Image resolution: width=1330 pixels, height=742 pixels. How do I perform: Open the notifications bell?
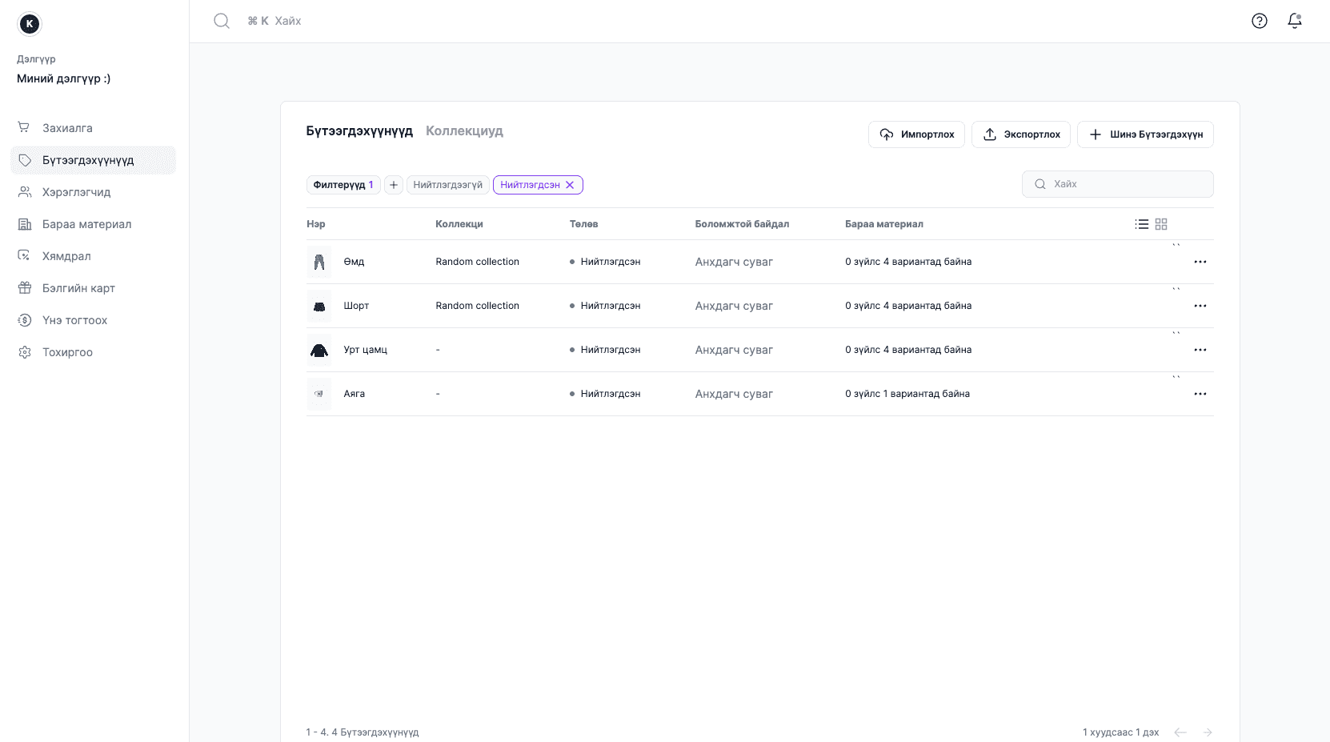tap(1295, 21)
